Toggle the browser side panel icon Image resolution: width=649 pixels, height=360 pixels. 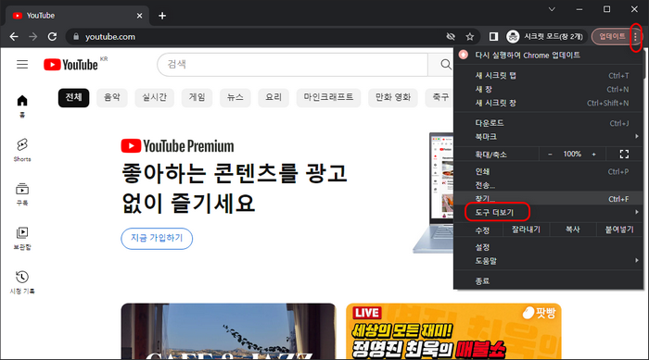pyautogui.click(x=493, y=37)
